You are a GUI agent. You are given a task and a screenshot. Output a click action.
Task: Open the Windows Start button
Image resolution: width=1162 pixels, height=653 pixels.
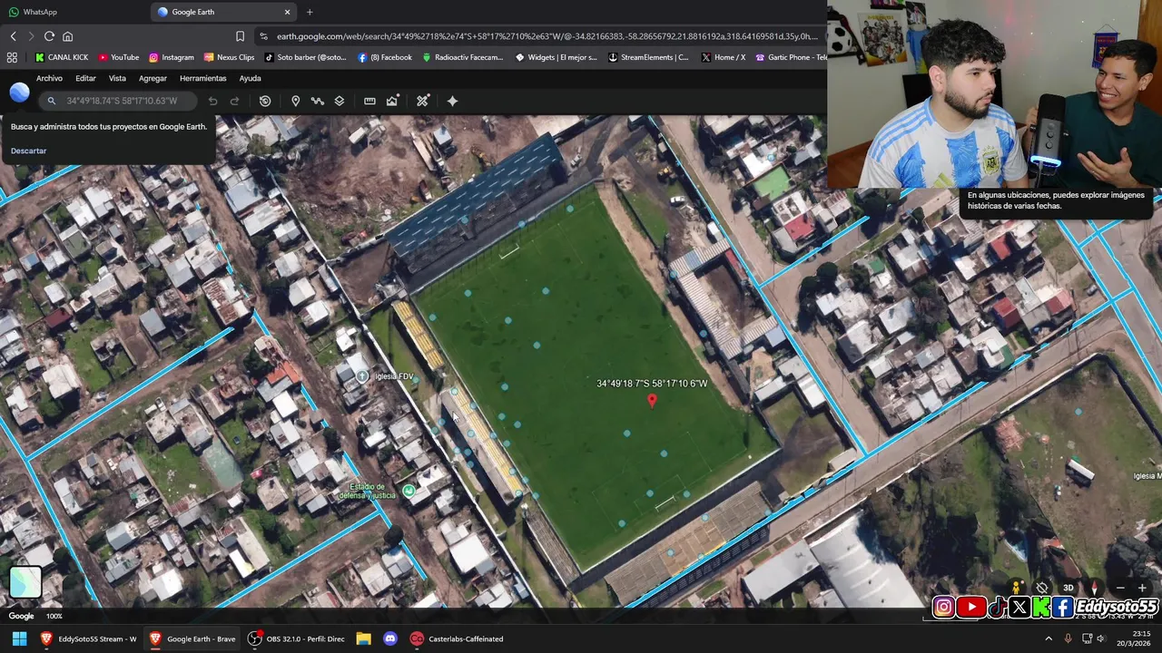[x=19, y=638]
